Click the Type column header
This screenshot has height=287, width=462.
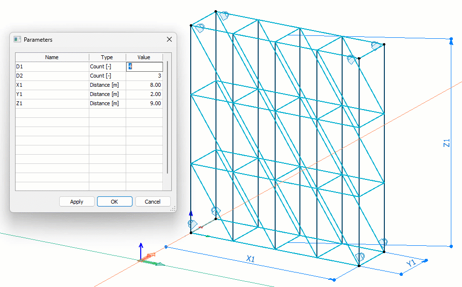click(x=107, y=57)
